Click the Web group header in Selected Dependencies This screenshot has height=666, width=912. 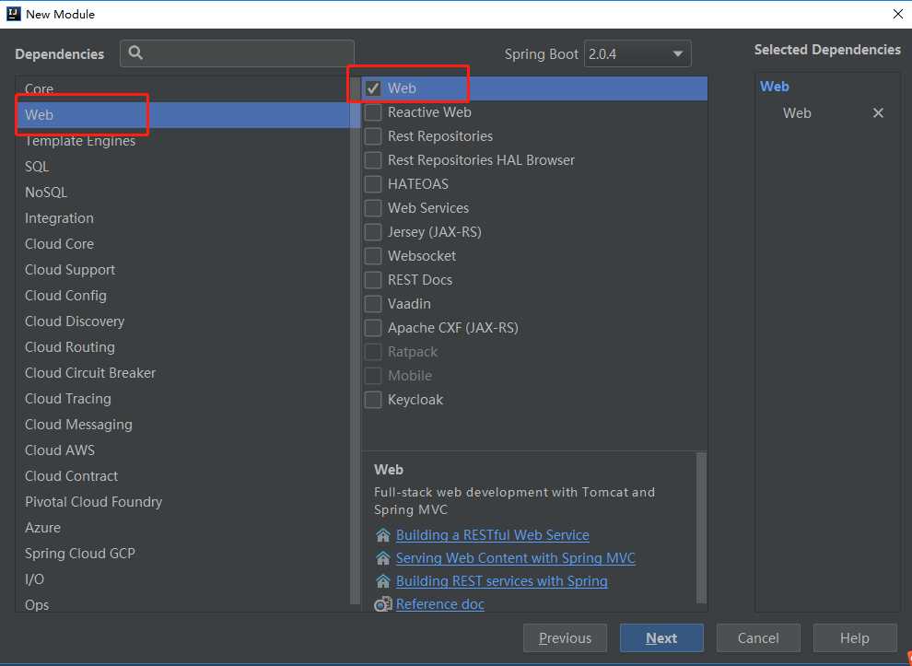(774, 87)
